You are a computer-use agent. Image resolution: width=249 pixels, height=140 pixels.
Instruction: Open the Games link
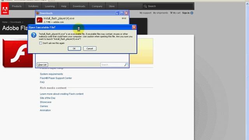pos(44,106)
